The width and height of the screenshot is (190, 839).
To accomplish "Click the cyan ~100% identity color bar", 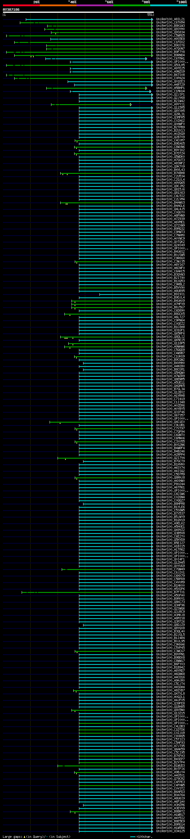I will click(x=169, y=5).
